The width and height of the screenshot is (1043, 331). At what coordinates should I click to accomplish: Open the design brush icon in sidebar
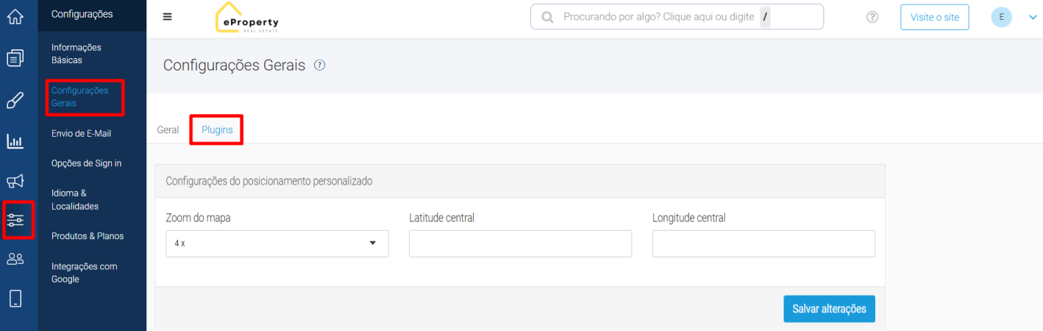click(15, 100)
